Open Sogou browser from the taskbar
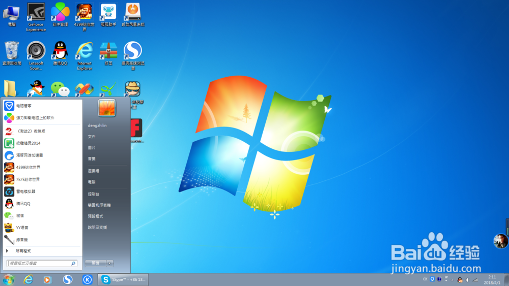 68,279
